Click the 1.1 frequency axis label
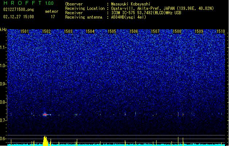The height and width of the screenshot is (146, 229). pyautogui.click(x=3, y=47)
